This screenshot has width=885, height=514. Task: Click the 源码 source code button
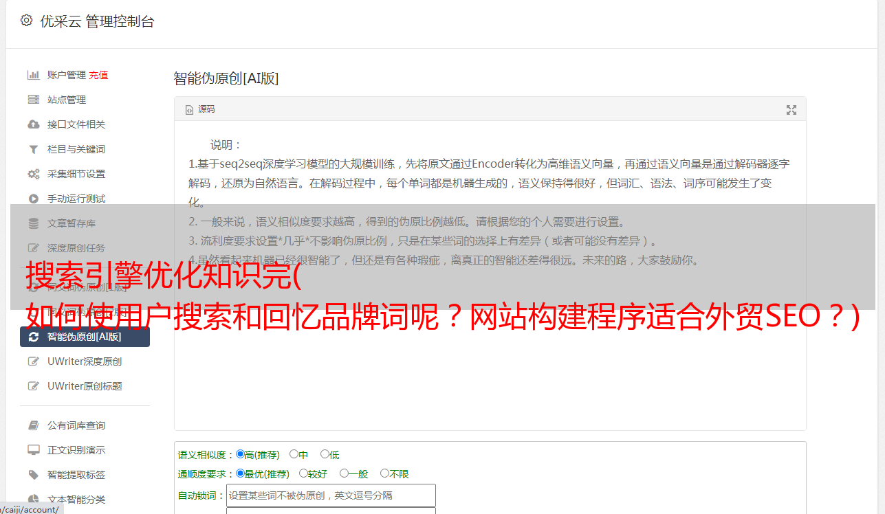click(200, 109)
